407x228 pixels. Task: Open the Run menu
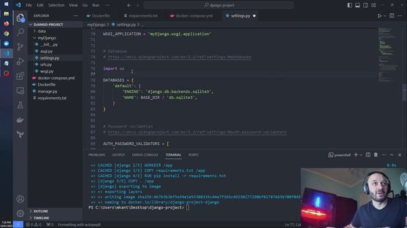96,5
